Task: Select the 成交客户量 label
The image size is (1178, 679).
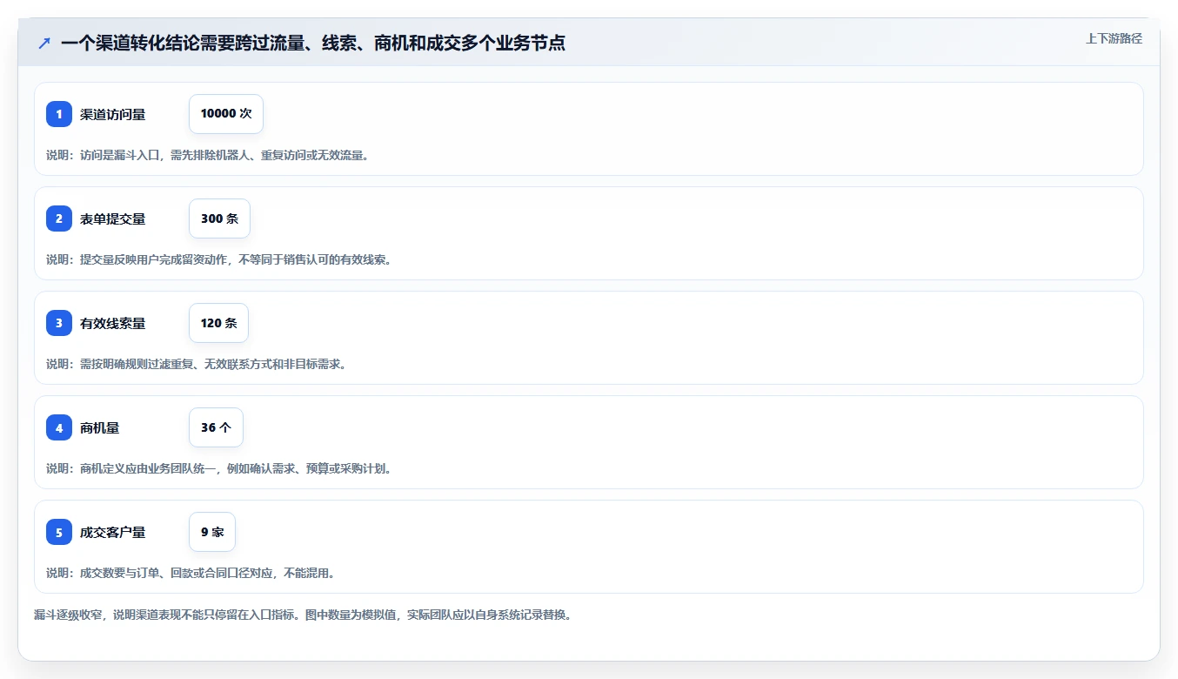Action: click(x=113, y=532)
